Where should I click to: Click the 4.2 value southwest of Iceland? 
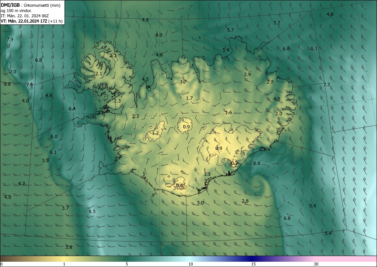click(21, 183)
